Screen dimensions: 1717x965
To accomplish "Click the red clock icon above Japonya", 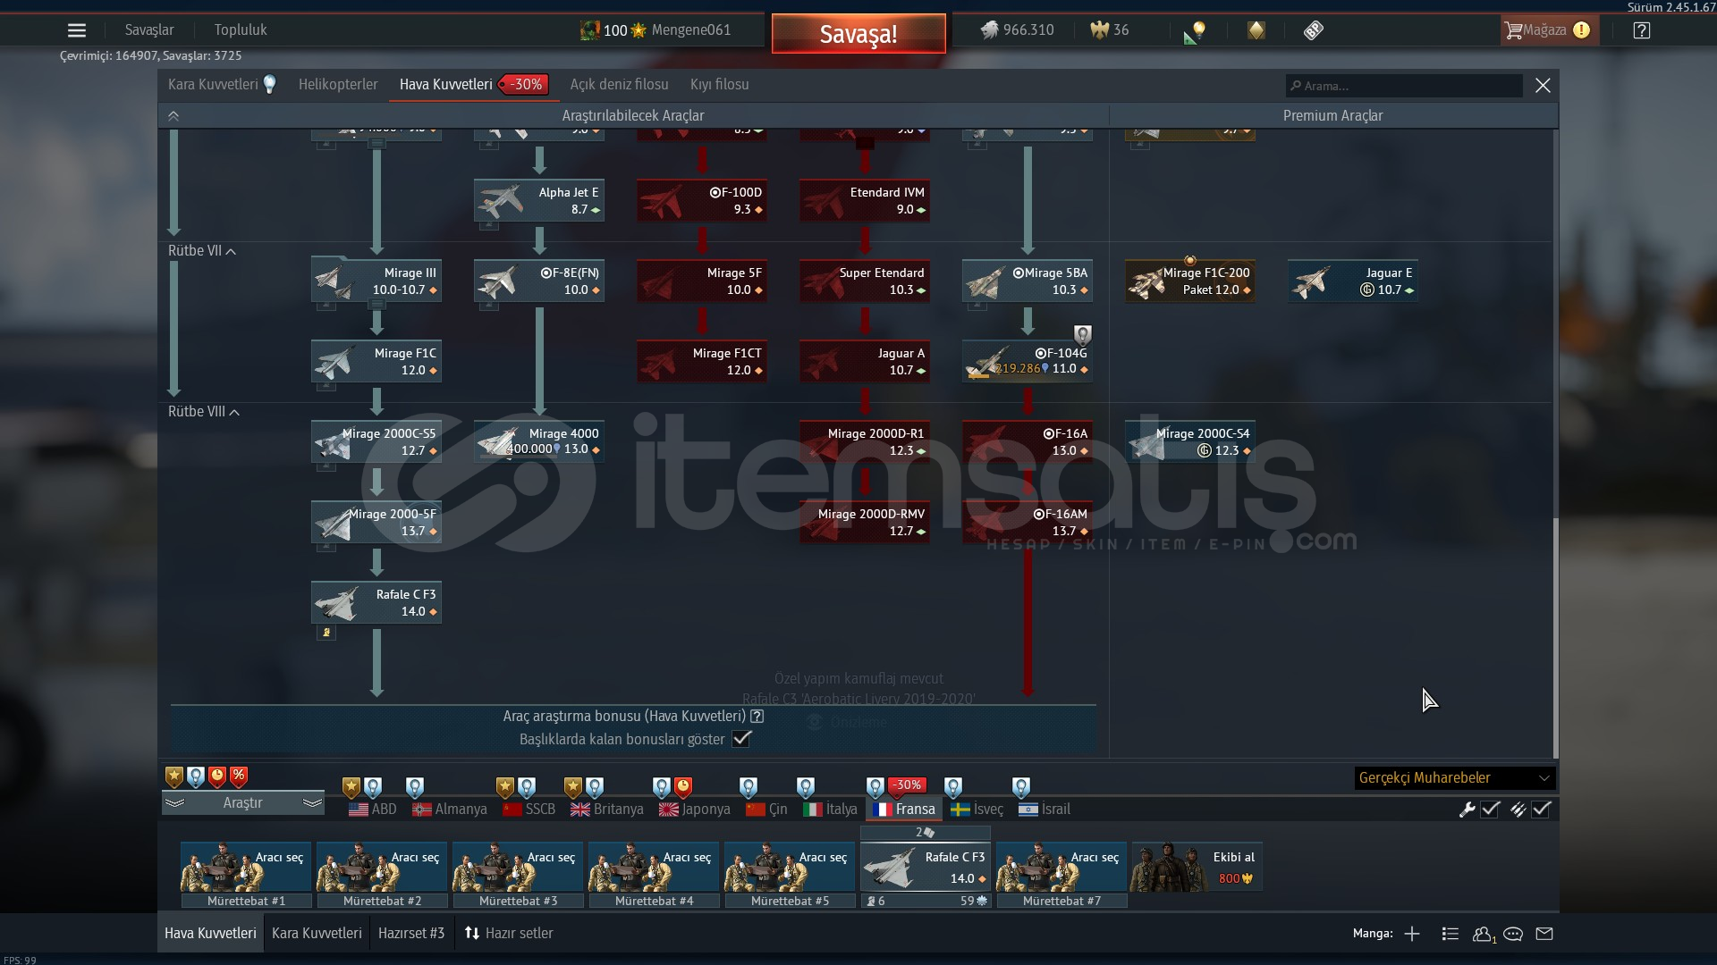I will [683, 787].
